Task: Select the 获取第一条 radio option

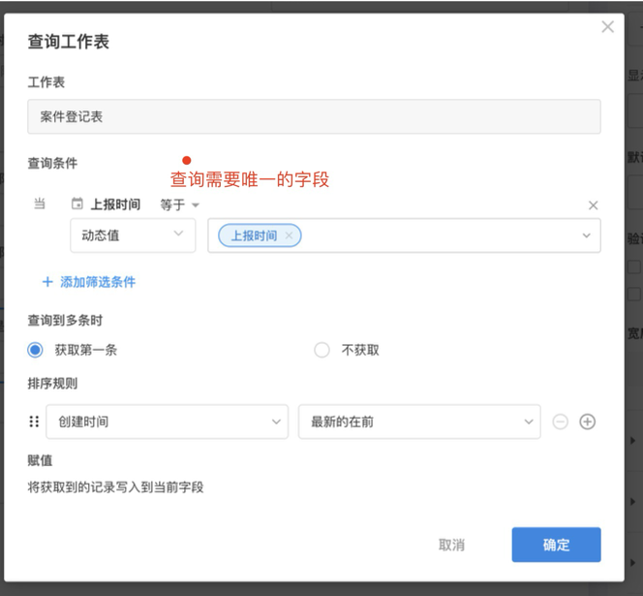Action: click(35, 350)
